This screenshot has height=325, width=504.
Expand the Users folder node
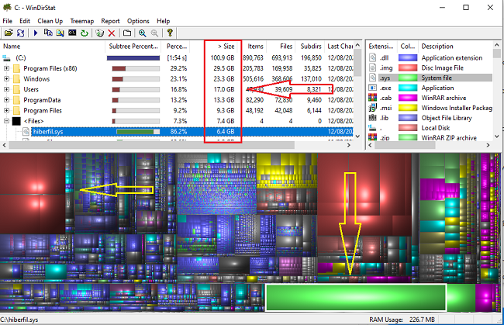[x=6, y=89]
